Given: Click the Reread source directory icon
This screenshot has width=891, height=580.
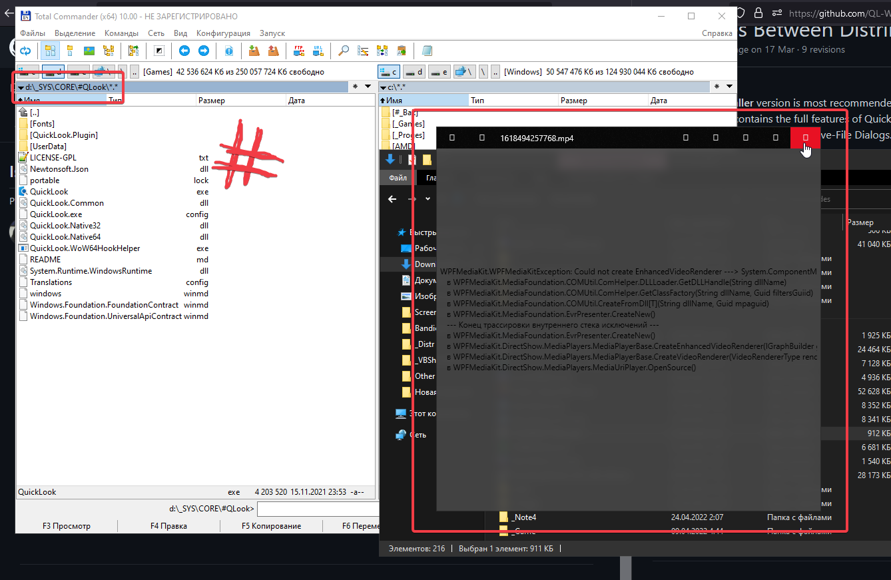Looking at the screenshot, I should pyautogui.click(x=25, y=51).
